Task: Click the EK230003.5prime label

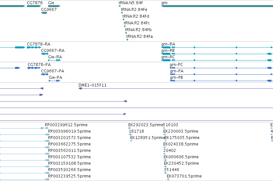Action: 181,131
